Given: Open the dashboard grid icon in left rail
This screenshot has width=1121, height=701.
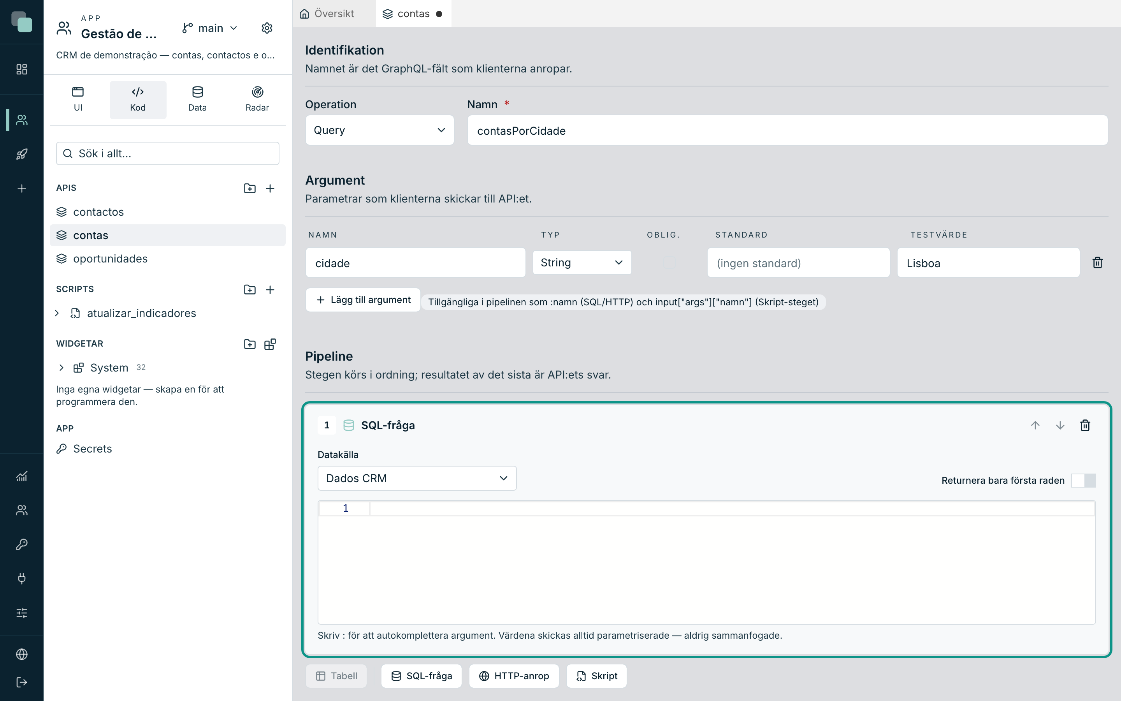Looking at the screenshot, I should click(x=22, y=70).
